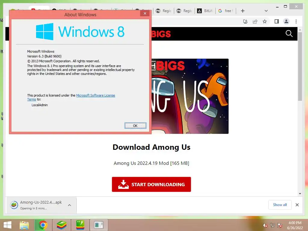
Task: Click START DOWNLOADING red button
Action: [x=151, y=184]
